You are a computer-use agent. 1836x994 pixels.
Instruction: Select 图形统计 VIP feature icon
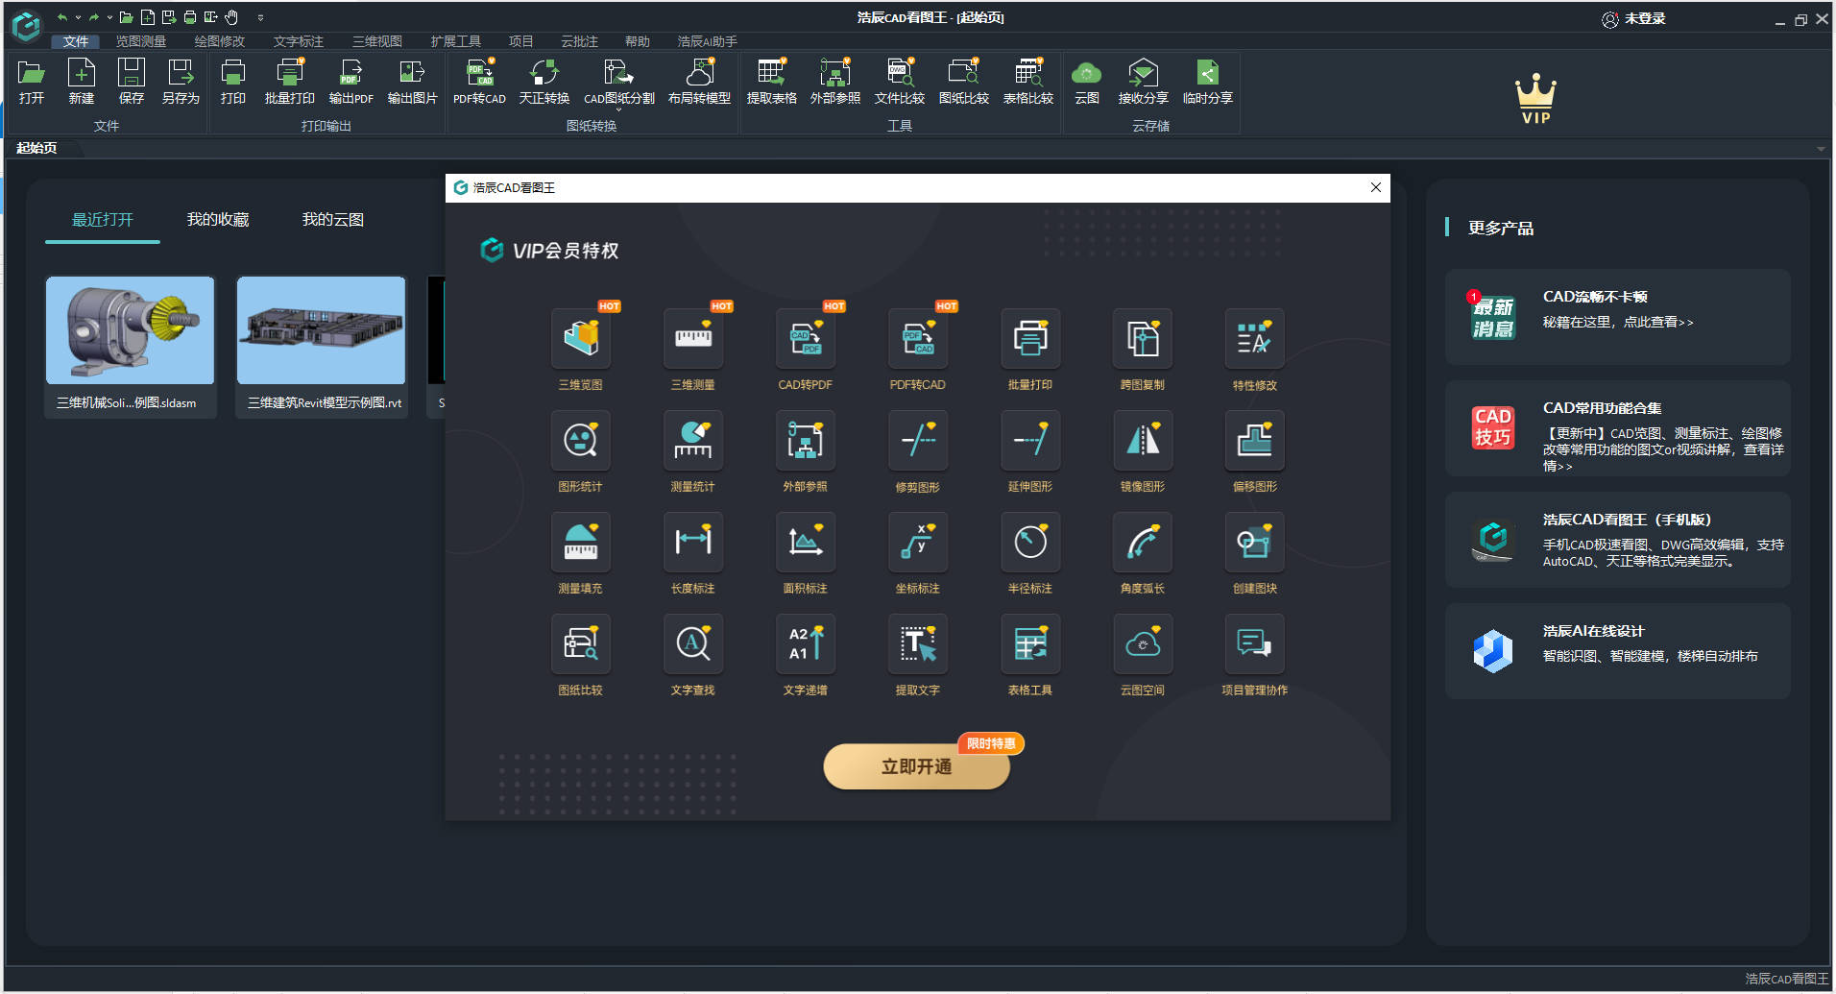[x=581, y=440]
